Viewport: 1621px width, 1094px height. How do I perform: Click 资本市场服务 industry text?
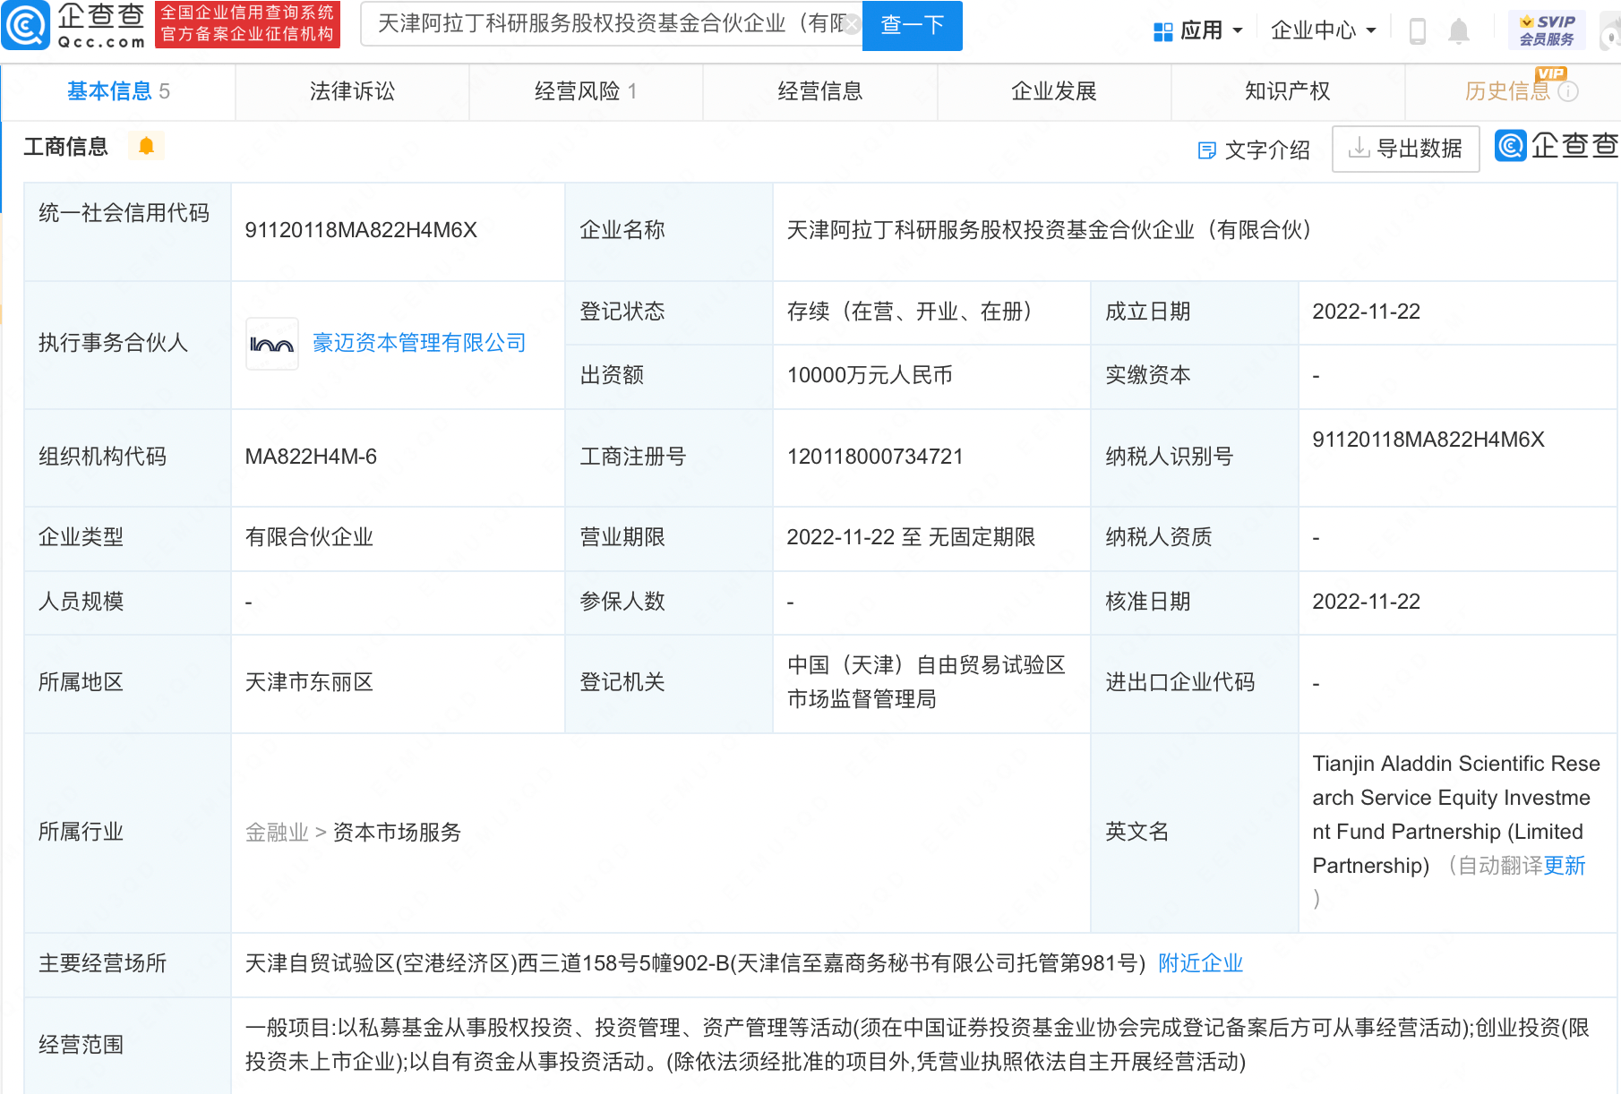pyautogui.click(x=397, y=833)
